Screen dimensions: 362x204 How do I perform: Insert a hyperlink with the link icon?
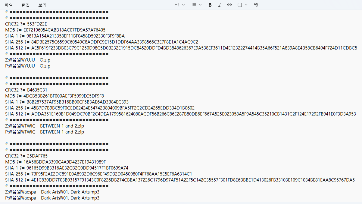(229, 5)
